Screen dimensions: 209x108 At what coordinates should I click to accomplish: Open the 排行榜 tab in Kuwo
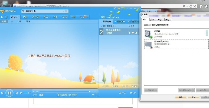(35, 17)
